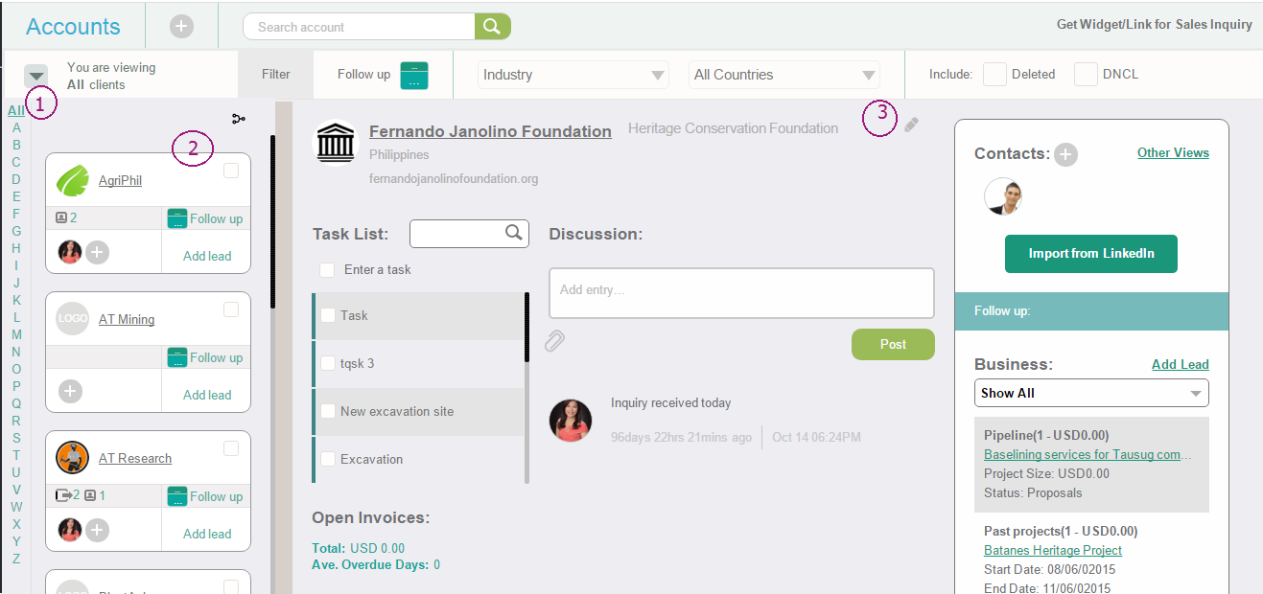Click the Task List search field
1263x594 pixels.
coord(469,233)
